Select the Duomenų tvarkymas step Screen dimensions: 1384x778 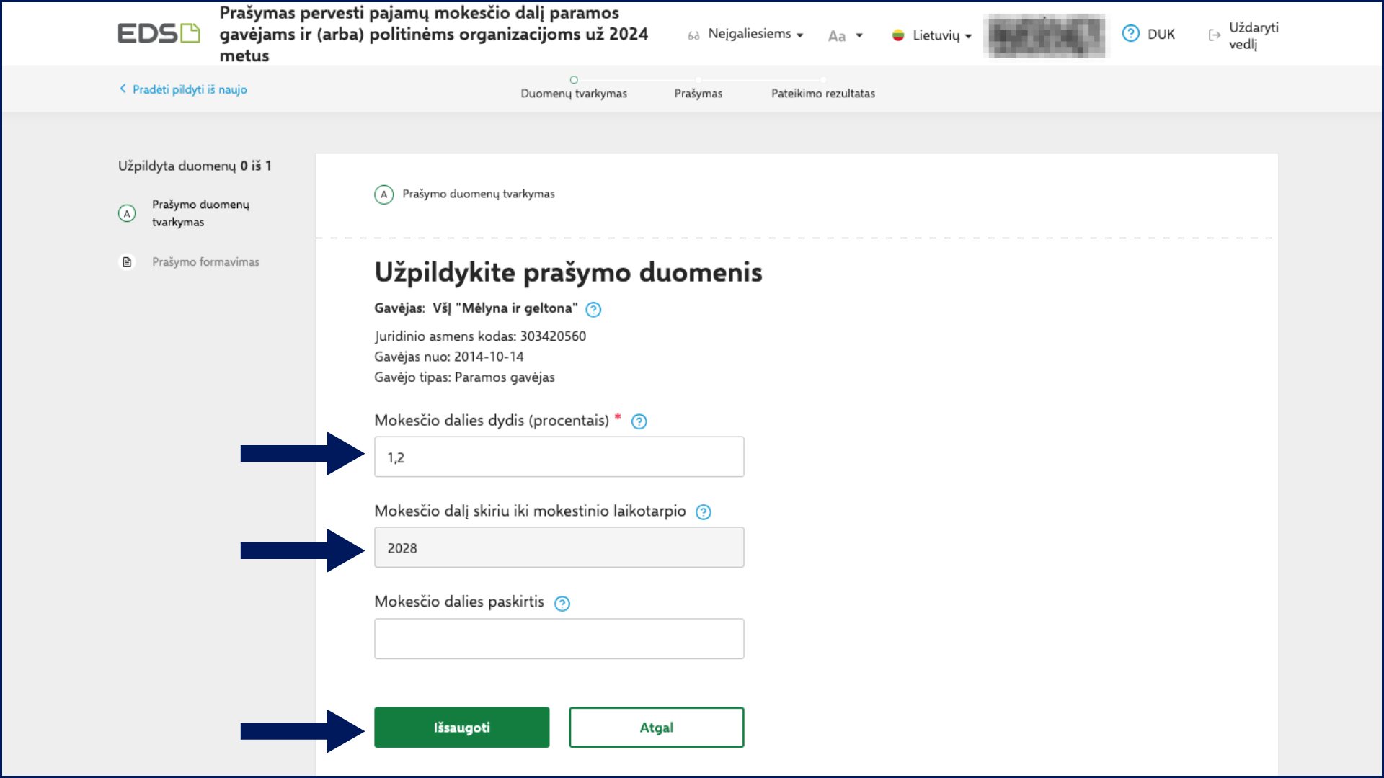(x=574, y=93)
